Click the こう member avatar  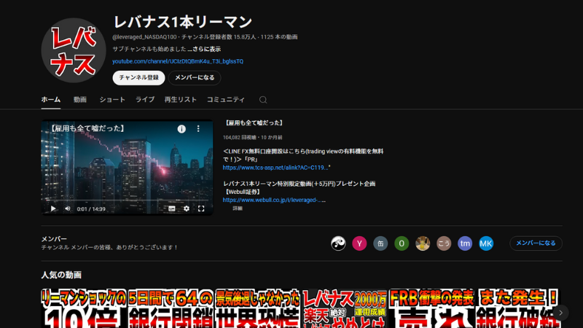coord(444,243)
